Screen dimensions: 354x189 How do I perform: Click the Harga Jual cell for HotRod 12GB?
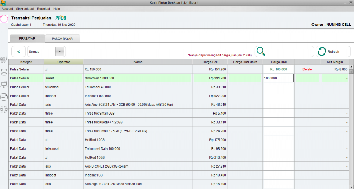278,140
